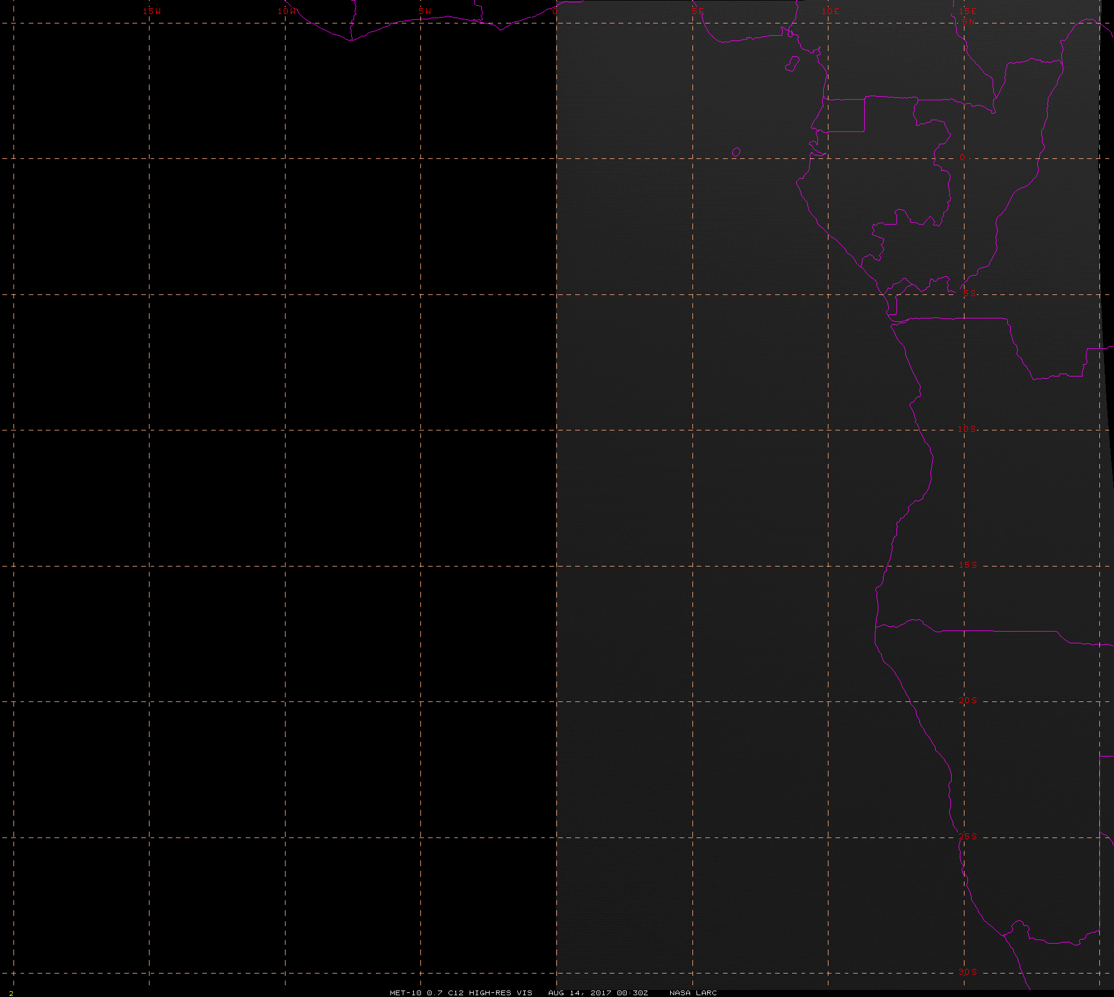Viewport: 1114px width, 997px height.
Task: Click the 'NASA LARC' credit text
Action: click(x=693, y=992)
